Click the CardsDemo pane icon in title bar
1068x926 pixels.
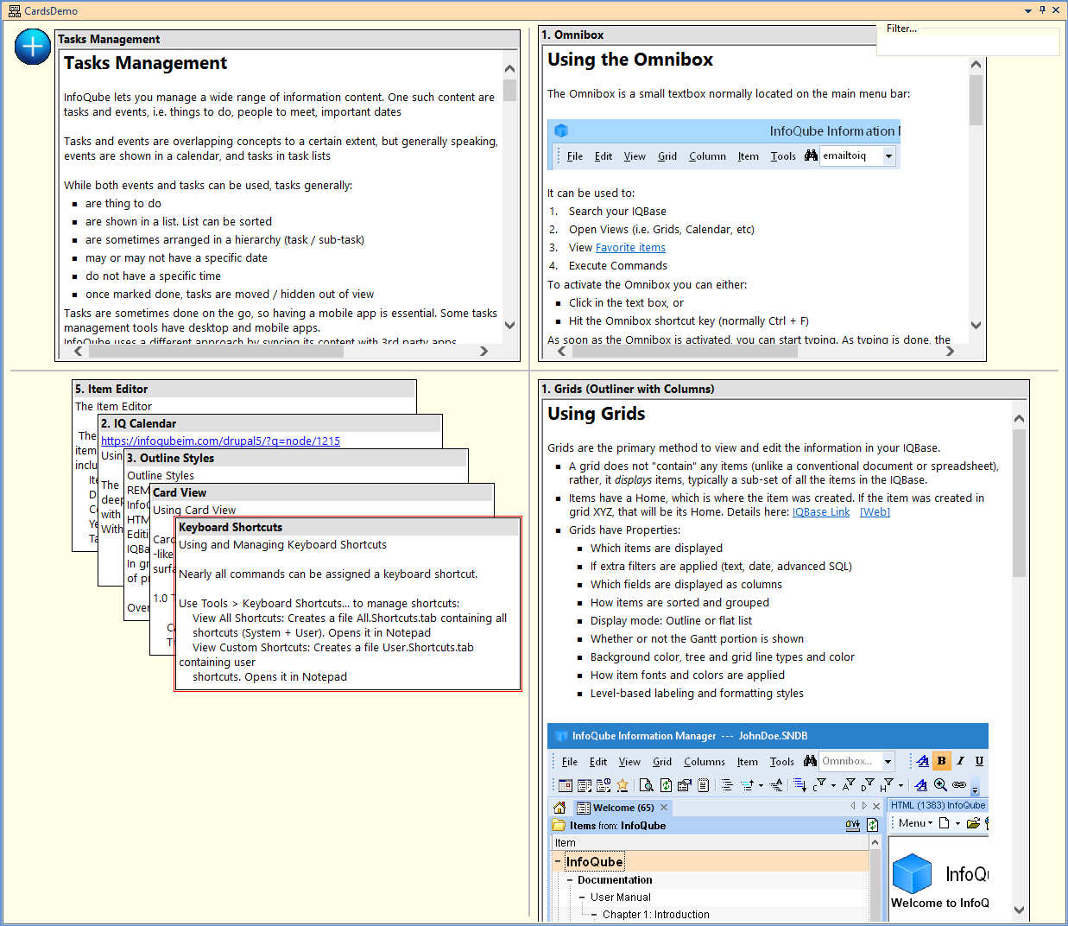pyautogui.click(x=14, y=10)
